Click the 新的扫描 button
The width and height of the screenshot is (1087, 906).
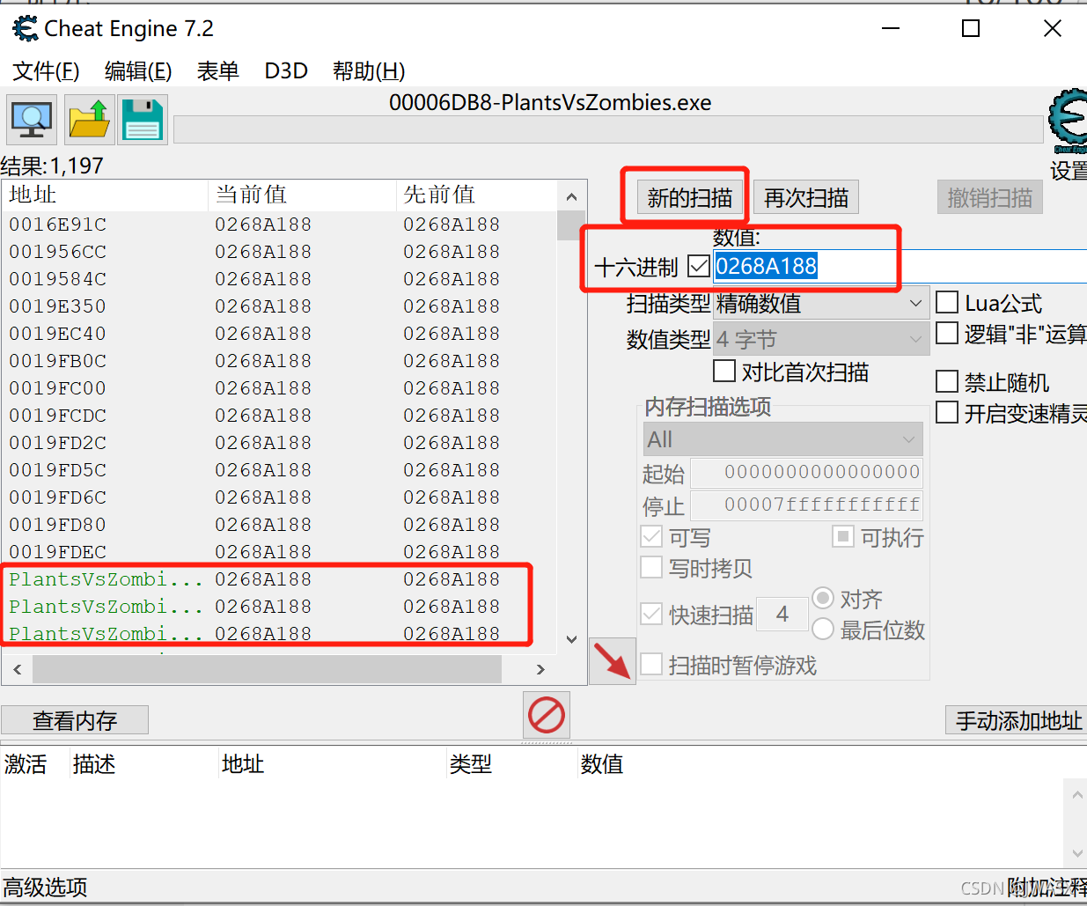click(689, 198)
